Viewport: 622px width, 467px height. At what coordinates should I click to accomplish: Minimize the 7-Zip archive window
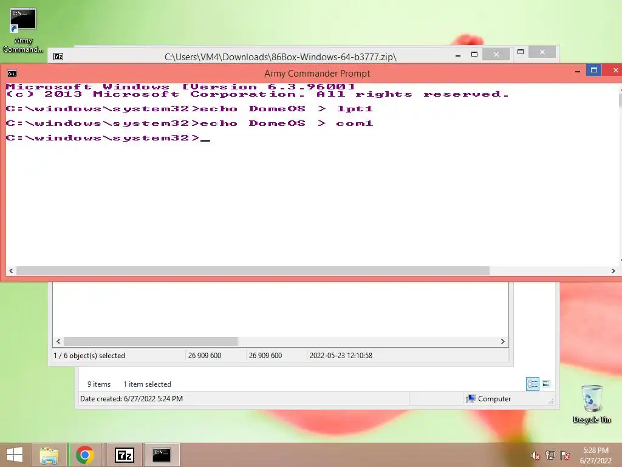(x=458, y=55)
